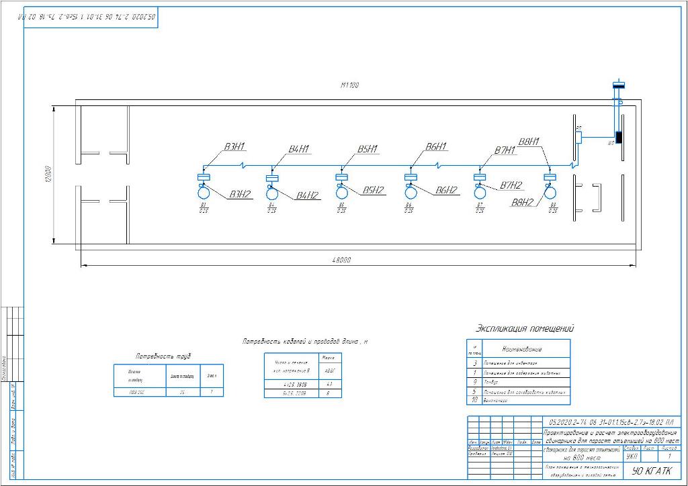The width and height of the screenshot is (688, 486).
Task: Click the 'УКП' stage cell
Action: (632, 456)
